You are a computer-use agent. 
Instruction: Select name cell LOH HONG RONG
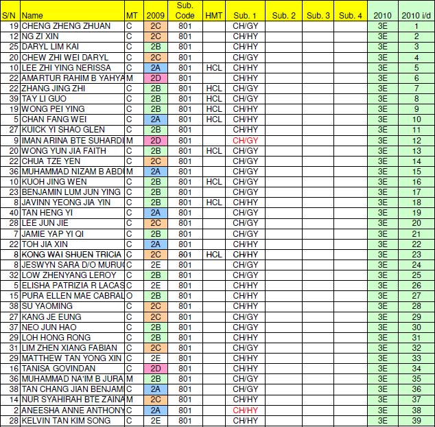[72, 337]
